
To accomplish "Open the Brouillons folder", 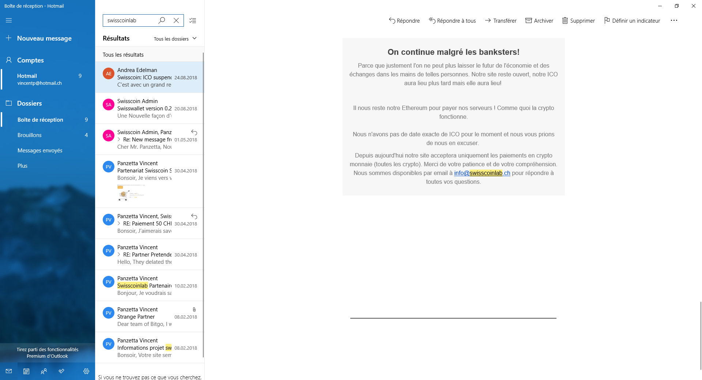I will point(30,135).
